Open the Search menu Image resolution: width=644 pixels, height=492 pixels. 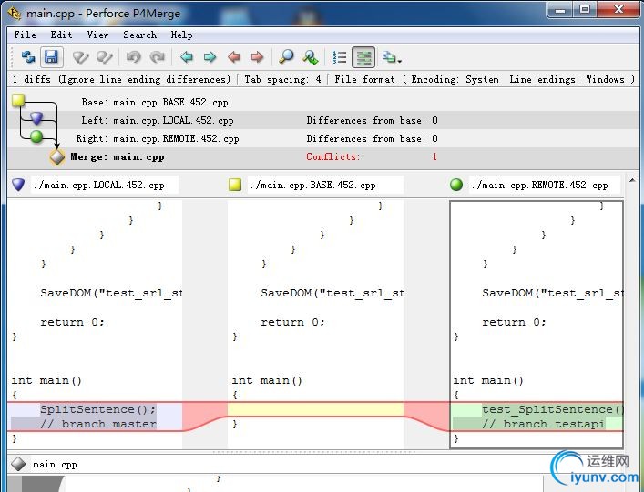pos(139,35)
